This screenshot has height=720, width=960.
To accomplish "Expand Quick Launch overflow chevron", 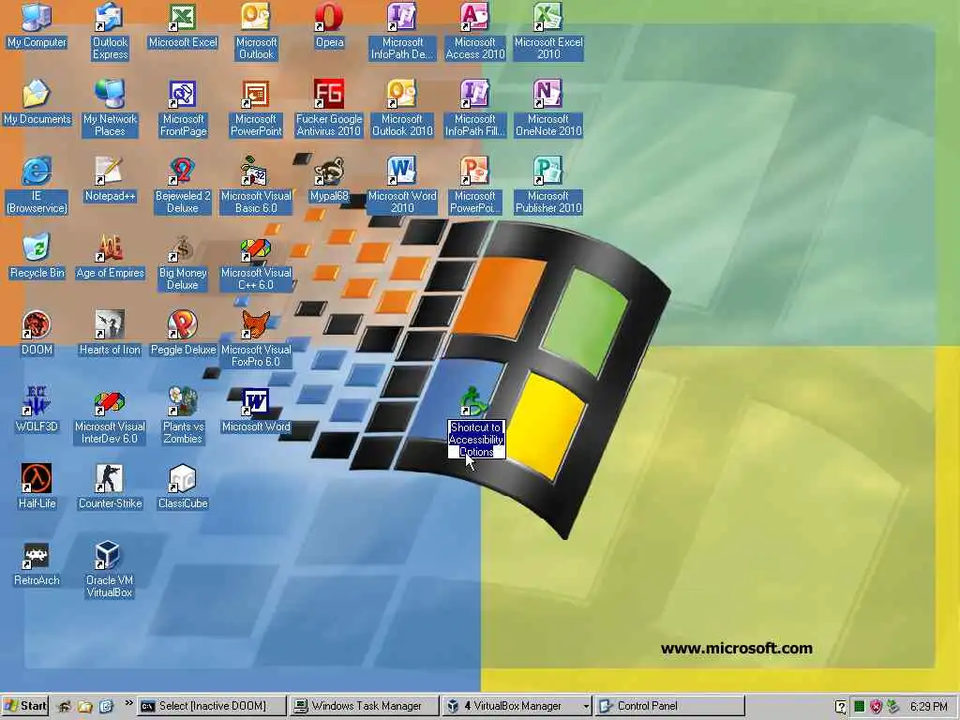I will pos(128,703).
